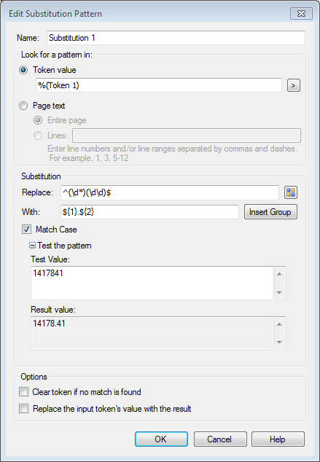Click up arrow in Result value scrollbar
Screen dimensions: 320x462
[x=279, y=324]
